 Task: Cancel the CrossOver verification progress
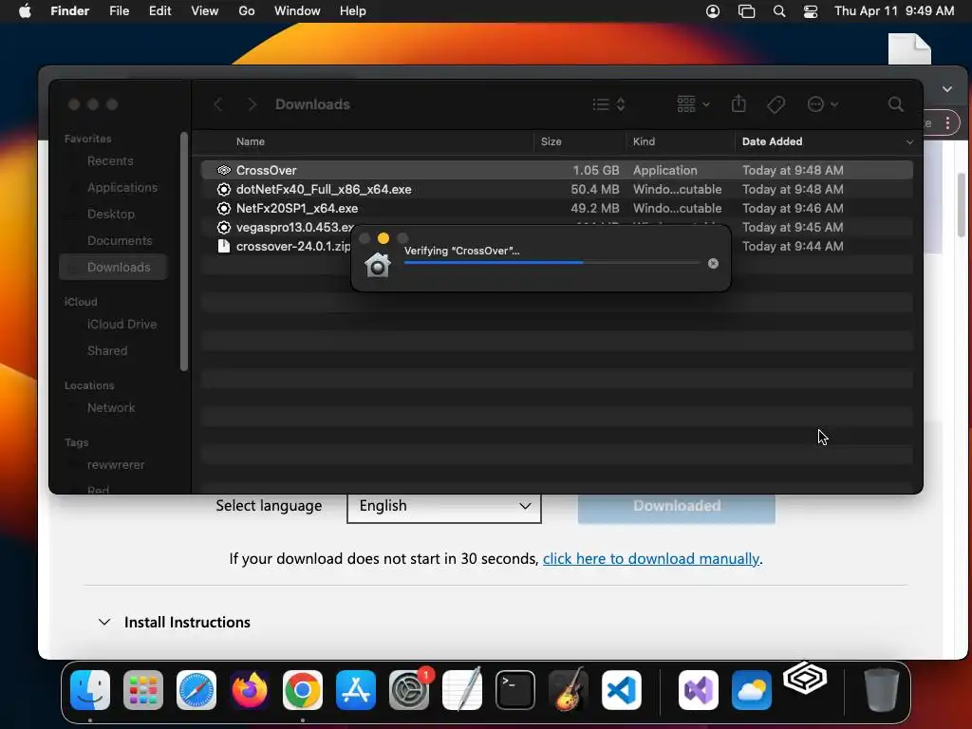tap(713, 264)
